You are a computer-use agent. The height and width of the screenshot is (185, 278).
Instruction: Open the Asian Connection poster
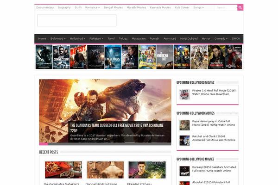coord(61,57)
